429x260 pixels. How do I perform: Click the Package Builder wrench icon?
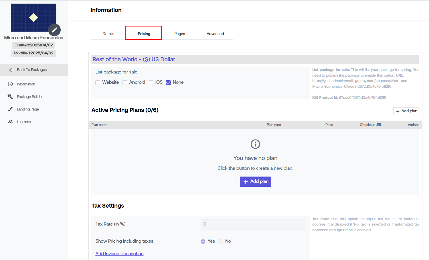click(x=10, y=97)
